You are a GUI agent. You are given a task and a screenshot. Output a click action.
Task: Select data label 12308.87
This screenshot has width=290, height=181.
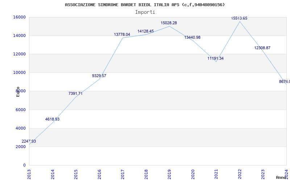click(262, 48)
